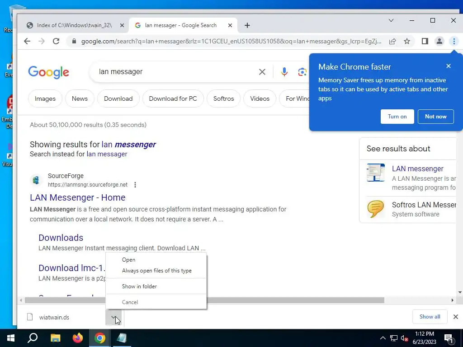Click the SourceForge site favicon
Screen dimensions: 463x347
(36, 180)
